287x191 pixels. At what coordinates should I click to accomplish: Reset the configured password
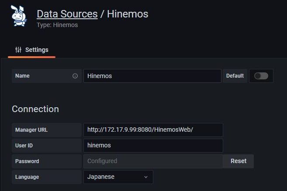pos(239,161)
